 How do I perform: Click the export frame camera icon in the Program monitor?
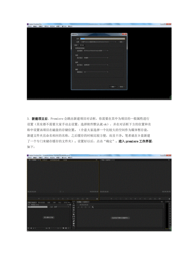pyautogui.click(x=159, y=199)
